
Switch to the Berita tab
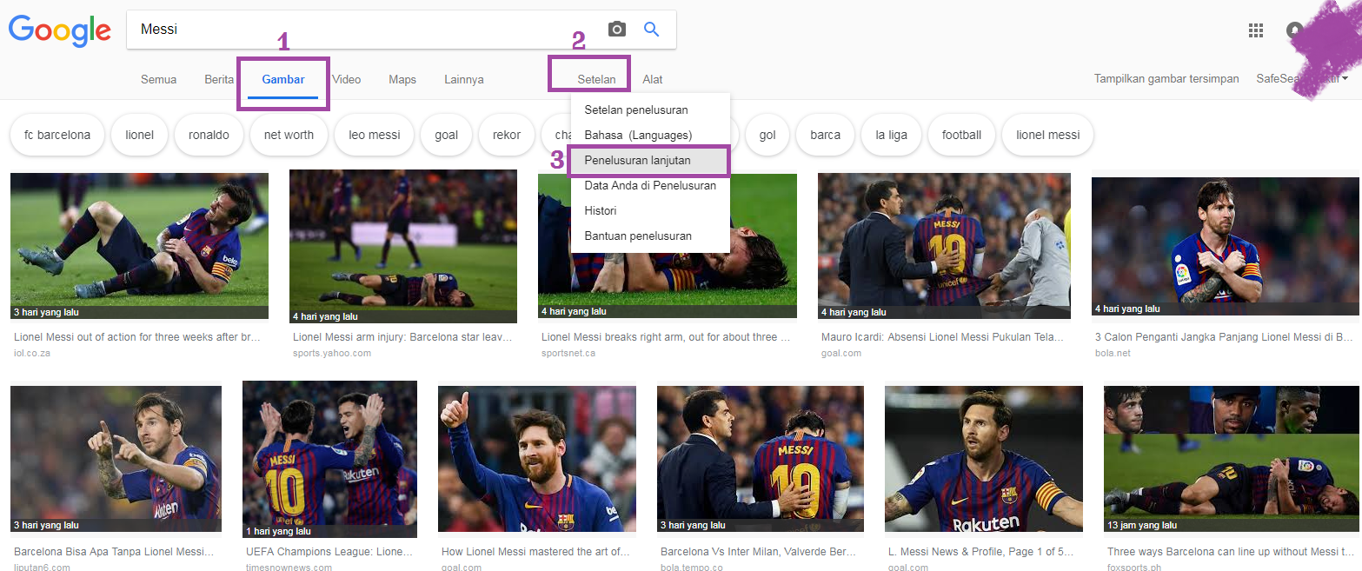219,79
